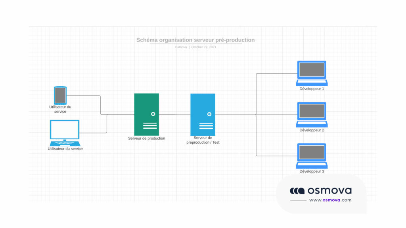
Task: Select the 'Développeur 3' text label
Action: (312, 171)
